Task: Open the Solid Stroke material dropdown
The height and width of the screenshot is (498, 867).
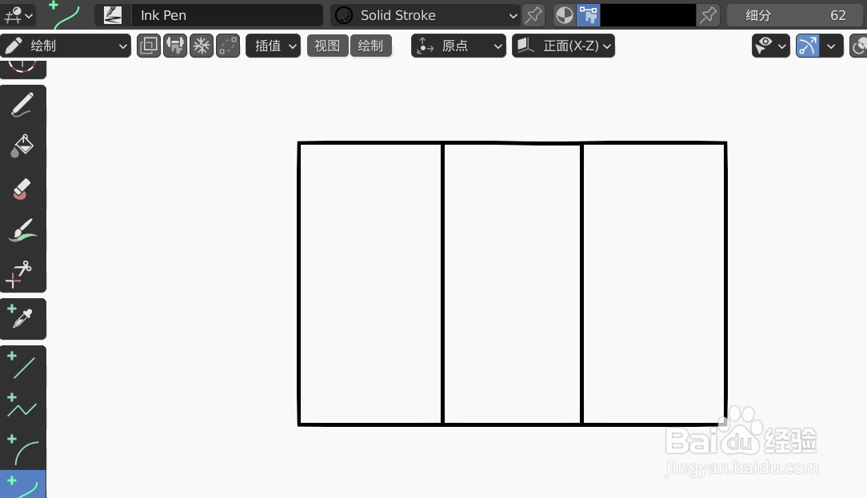Action: point(426,15)
